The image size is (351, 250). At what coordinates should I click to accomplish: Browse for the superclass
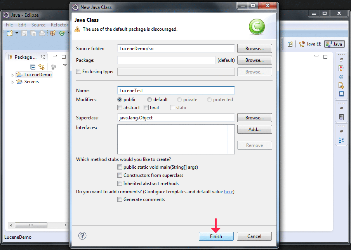[255, 118]
